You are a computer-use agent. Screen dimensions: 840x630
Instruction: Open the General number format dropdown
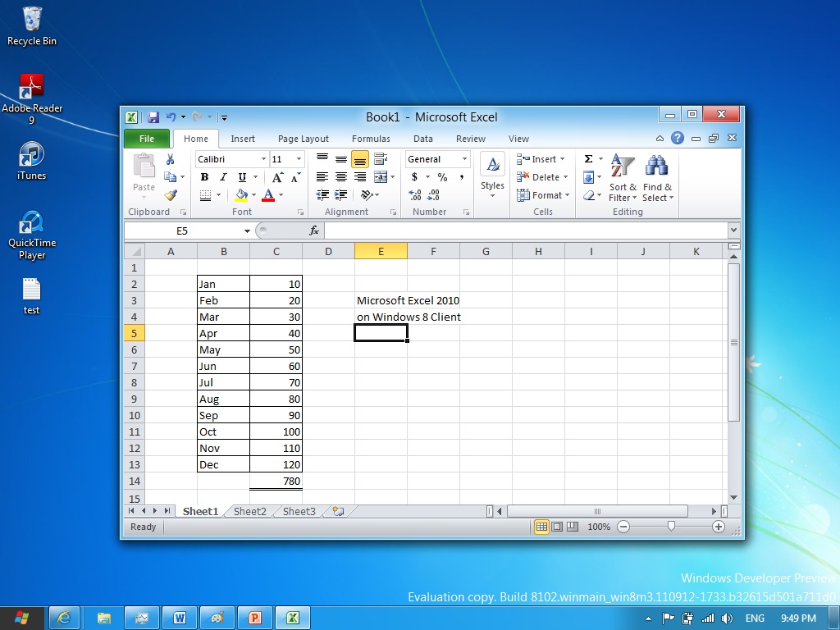pyautogui.click(x=464, y=159)
